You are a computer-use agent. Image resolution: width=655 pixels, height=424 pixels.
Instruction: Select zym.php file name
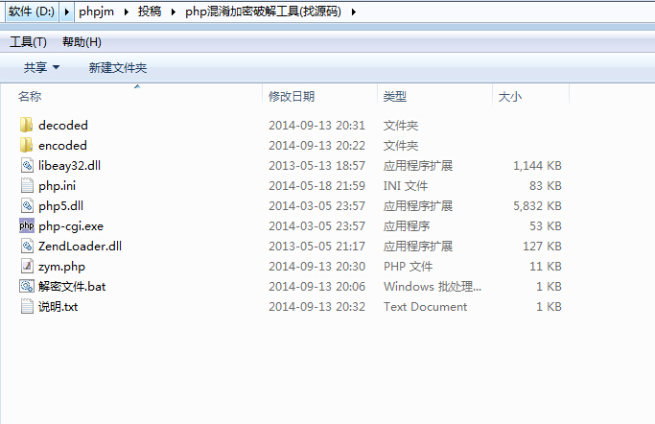61,266
